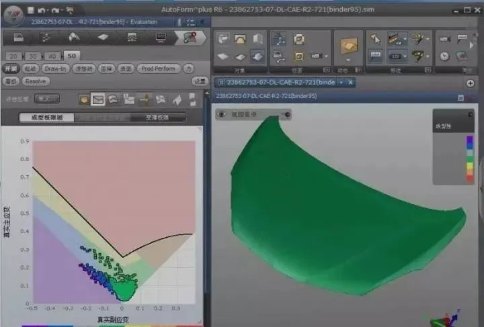484x327 pixels.
Task: Switch to the 20 operation tab
Action: (x=13, y=56)
